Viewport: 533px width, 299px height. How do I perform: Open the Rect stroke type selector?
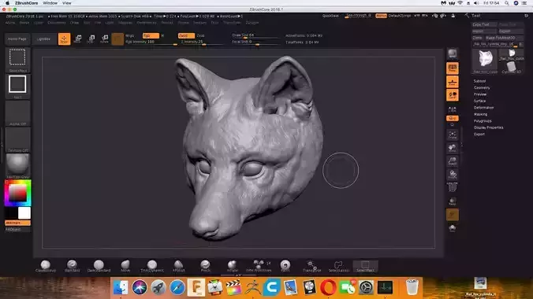pos(17,87)
